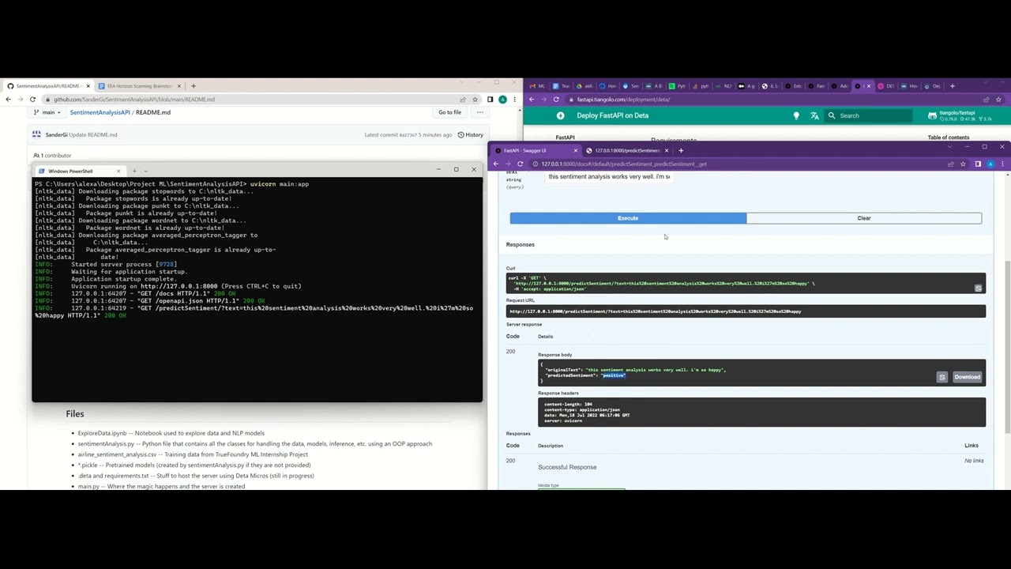Image resolution: width=1011 pixels, height=569 pixels.
Task: Open a new tab in FastAPI docs window
Action: coord(953,86)
